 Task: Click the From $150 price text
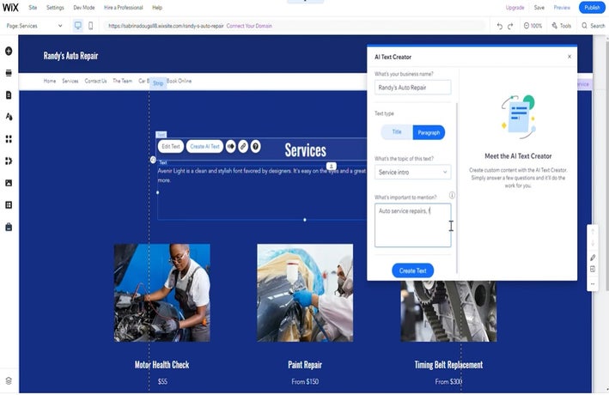coord(305,382)
